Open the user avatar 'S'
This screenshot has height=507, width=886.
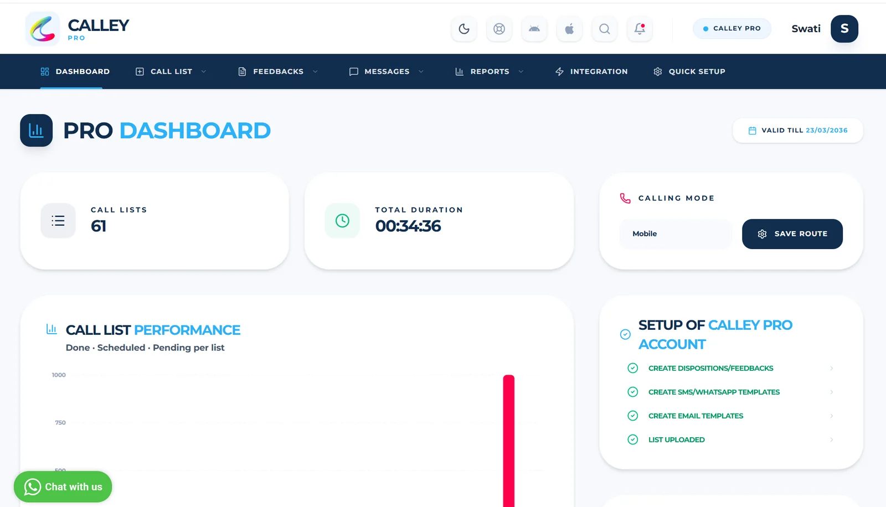(844, 29)
